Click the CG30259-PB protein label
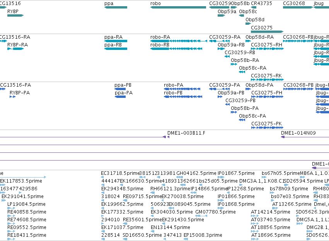 (x=240, y=101)
